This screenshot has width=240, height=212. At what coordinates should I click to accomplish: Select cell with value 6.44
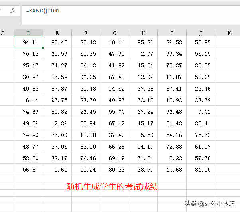(x=28, y=100)
